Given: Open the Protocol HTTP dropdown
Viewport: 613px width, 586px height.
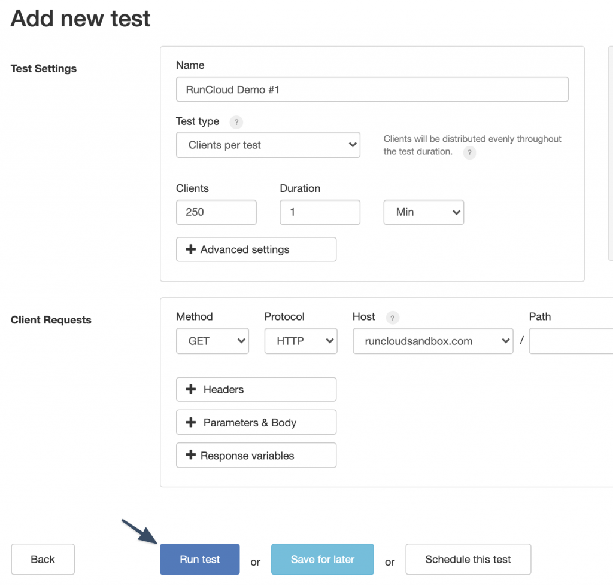Looking at the screenshot, I should pyautogui.click(x=301, y=341).
